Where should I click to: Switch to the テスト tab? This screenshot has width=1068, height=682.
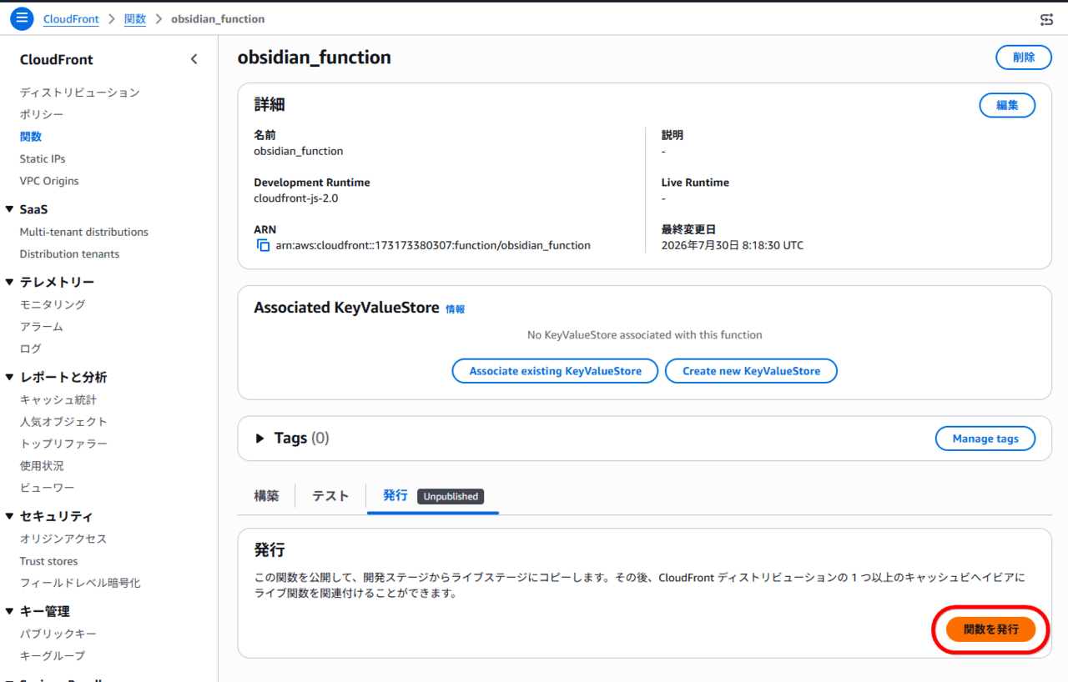point(330,495)
